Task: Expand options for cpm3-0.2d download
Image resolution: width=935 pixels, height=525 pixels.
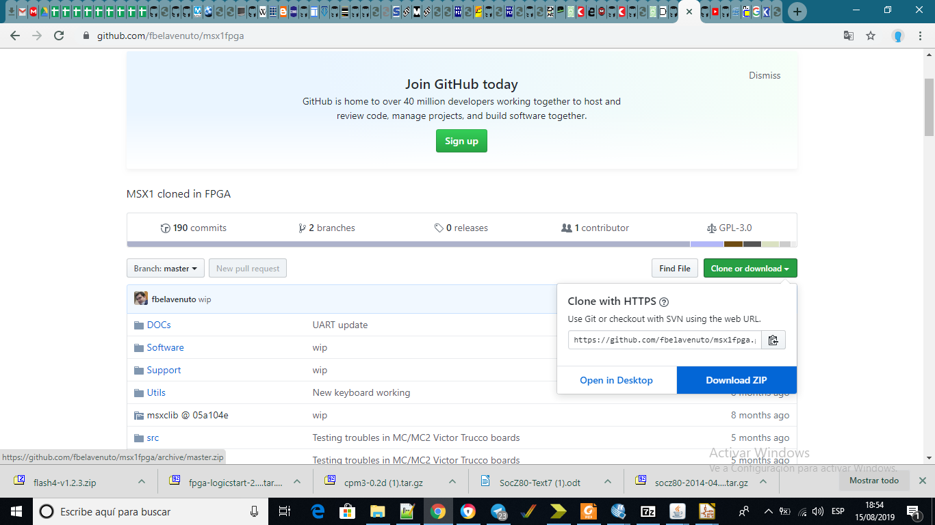Action: 452,482
